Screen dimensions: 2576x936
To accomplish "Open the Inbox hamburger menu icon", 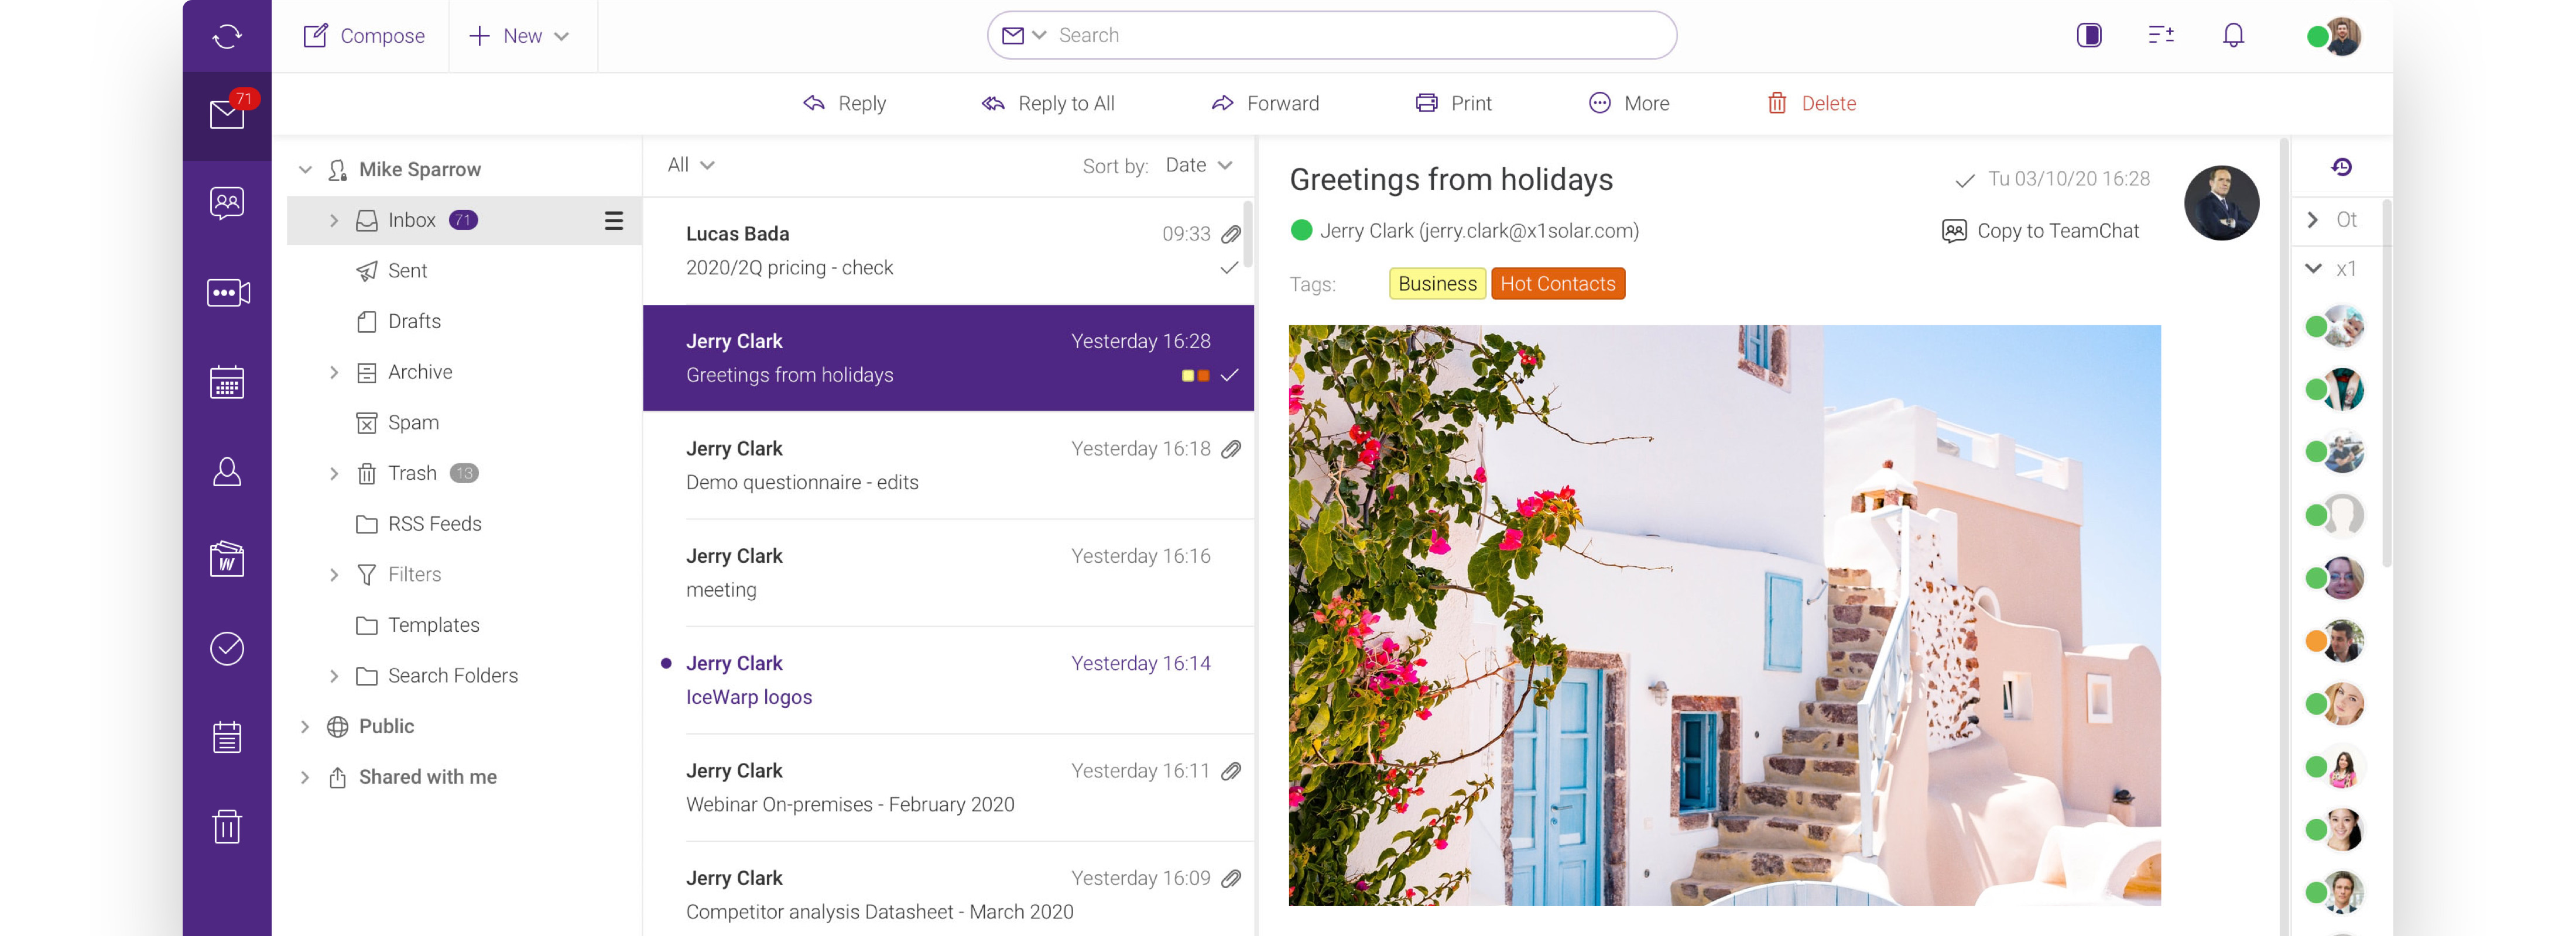I will [x=614, y=221].
